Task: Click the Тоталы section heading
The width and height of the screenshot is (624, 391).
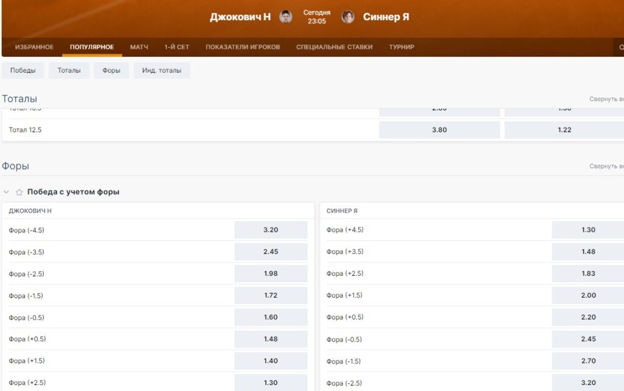Action: coord(19,99)
